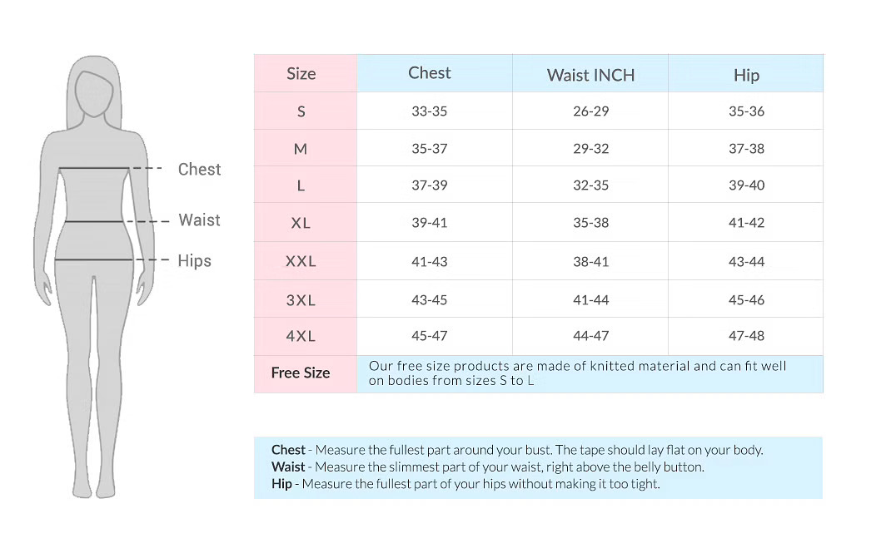Image resolution: width=896 pixels, height=553 pixels.
Task: Click the female body silhouette figure
Action: (x=94, y=277)
